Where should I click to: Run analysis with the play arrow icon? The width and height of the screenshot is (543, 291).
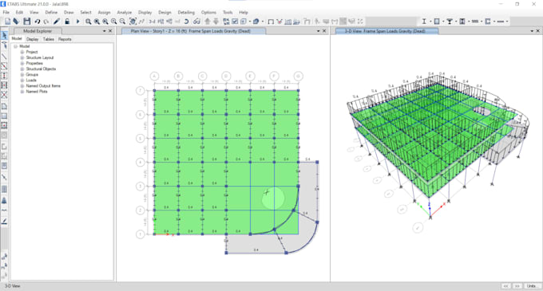click(77, 22)
